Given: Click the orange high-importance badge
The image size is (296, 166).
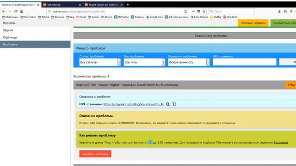Looking at the screenshot, I should (291, 85).
